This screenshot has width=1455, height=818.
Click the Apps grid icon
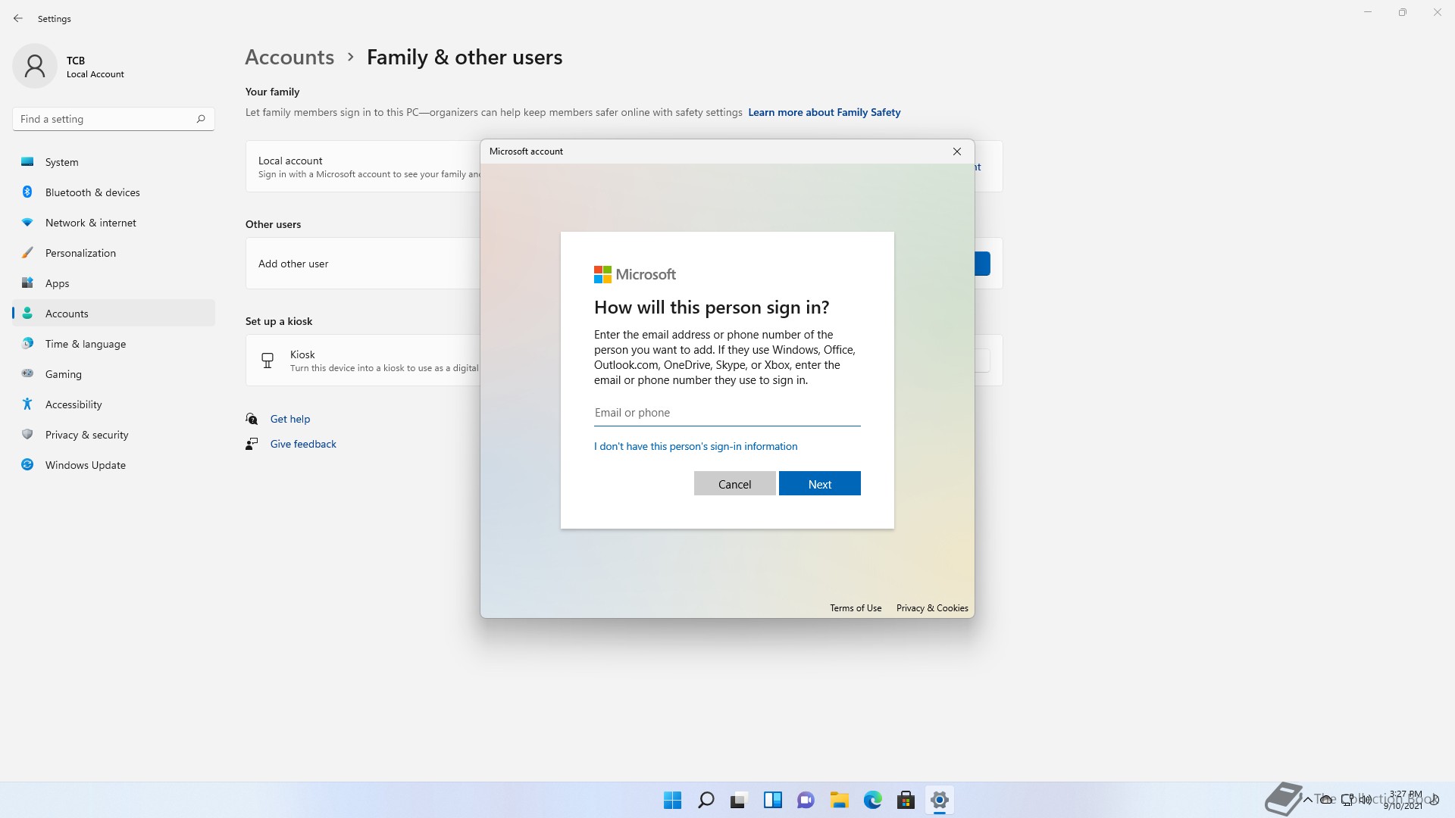point(27,283)
